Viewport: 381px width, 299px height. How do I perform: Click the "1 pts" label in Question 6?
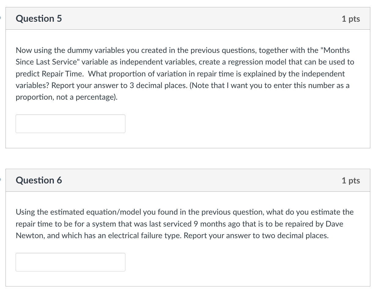click(351, 181)
